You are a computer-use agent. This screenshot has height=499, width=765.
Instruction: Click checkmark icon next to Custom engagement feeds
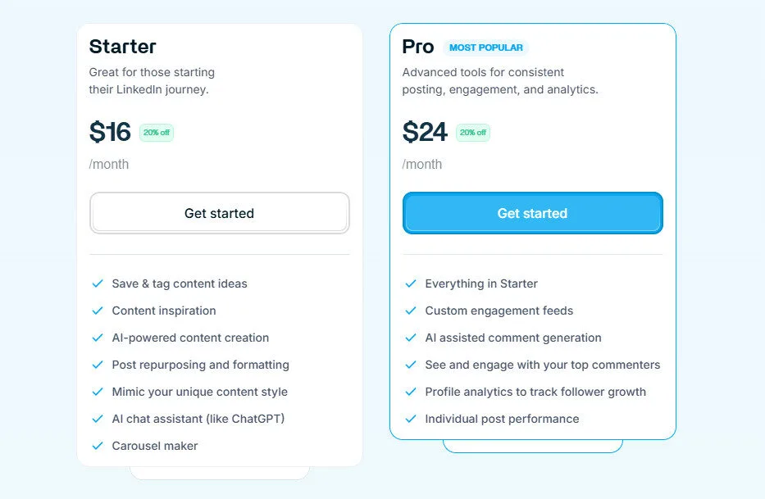pos(411,311)
